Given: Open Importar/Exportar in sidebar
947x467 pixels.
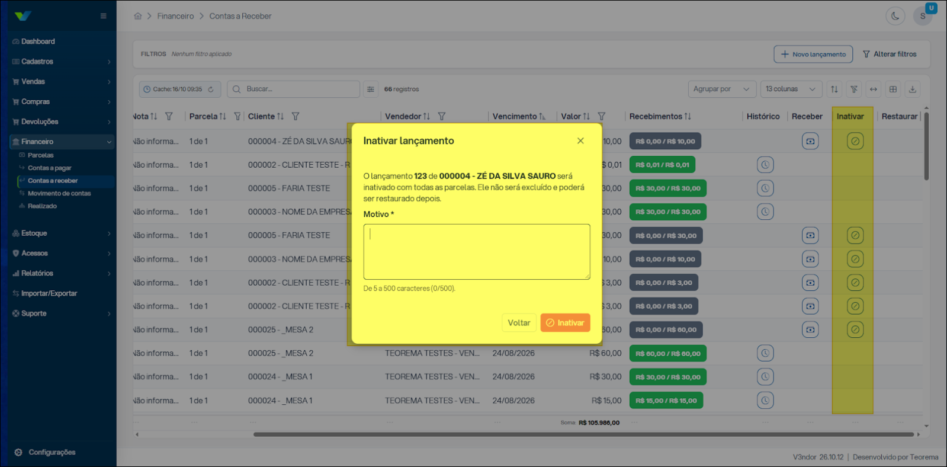Looking at the screenshot, I should pyautogui.click(x=49, y=293).
